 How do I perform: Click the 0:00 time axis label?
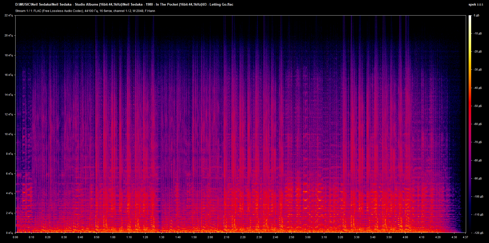coord(16,237)
